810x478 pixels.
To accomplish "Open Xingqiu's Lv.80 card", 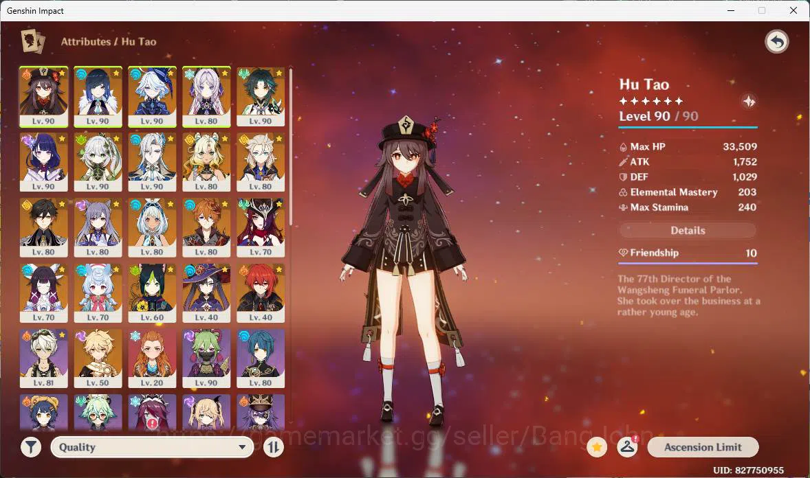I will [261, 358].
